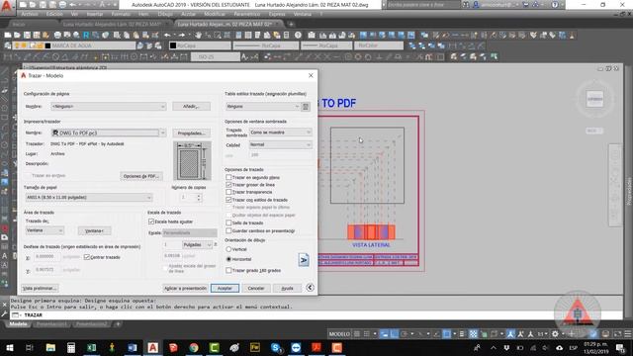Click the Windows Start button
Viewport: 633px width, 356px height.
[x=9, y=347]
